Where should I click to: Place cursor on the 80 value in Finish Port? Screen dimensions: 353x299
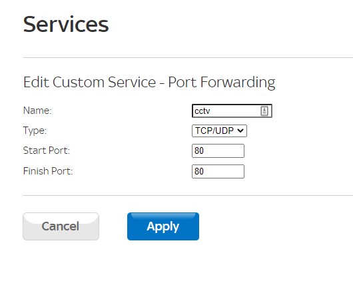(x=199, y=171)
